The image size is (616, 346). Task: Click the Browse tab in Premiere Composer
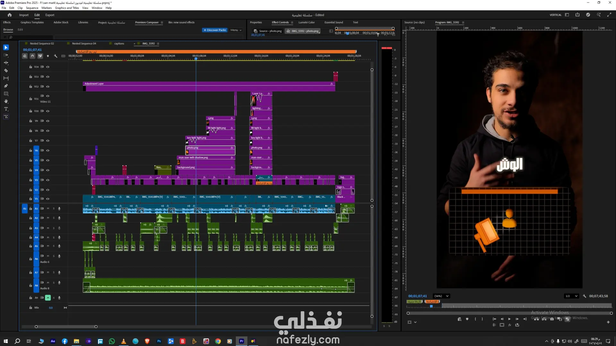click(x=8, y=29)
